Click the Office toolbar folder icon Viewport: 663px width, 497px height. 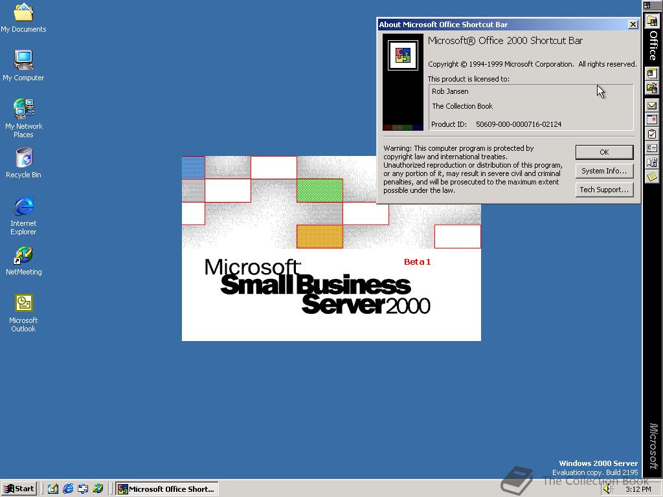pyautogui.click(x=652, y=21)
